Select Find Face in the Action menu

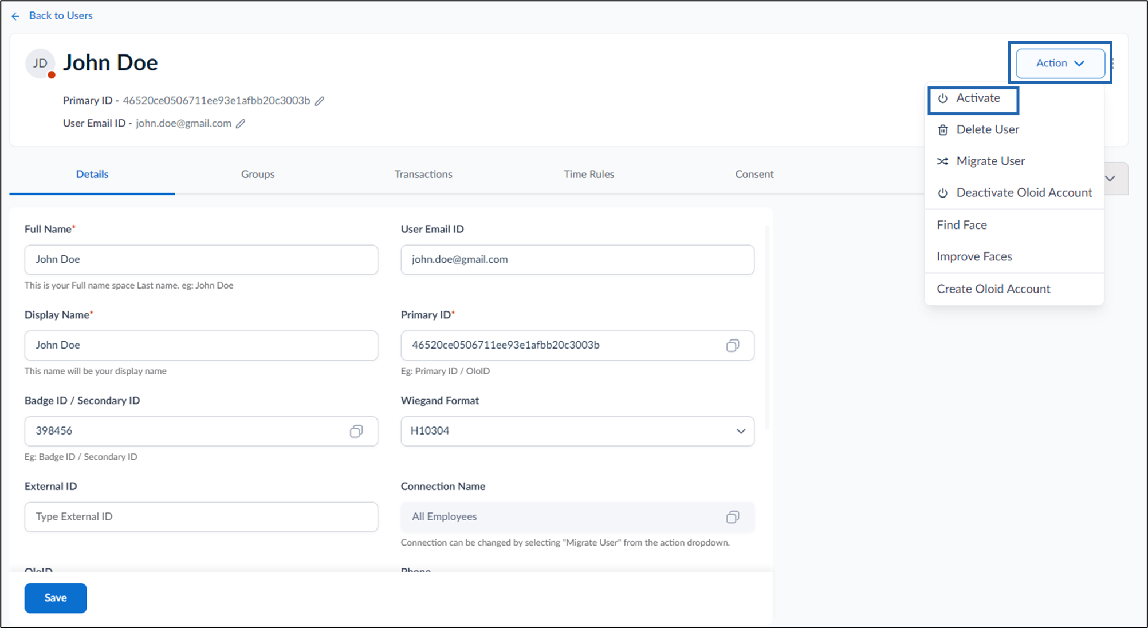pyautogui.click(x=1014, y=225)
